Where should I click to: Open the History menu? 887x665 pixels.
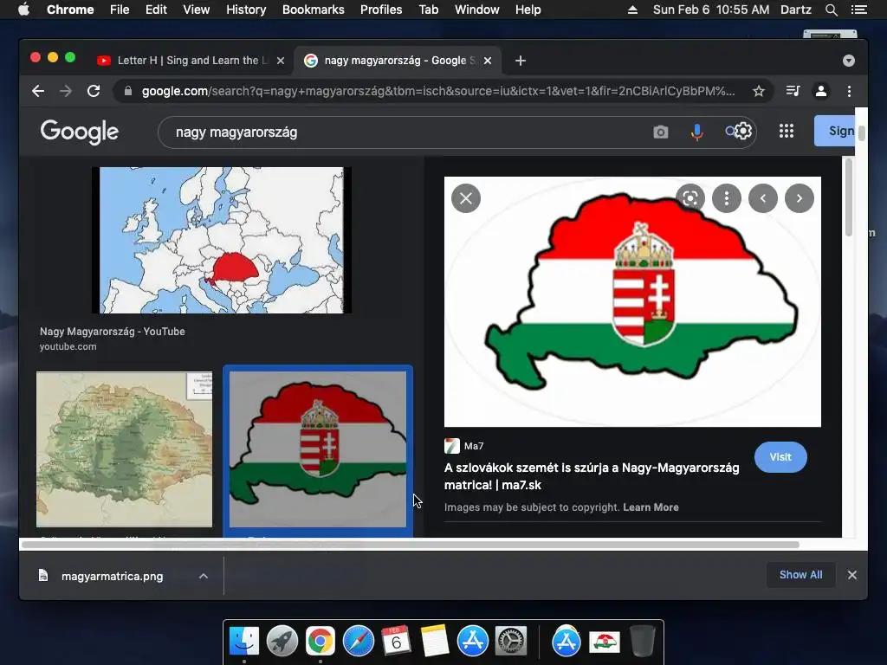point(246,10)
